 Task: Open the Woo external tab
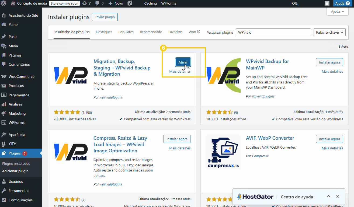click(x=194, y=32)
